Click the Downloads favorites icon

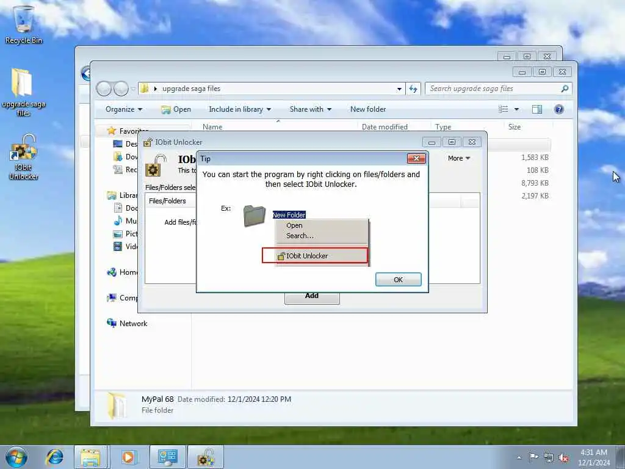(118, 157)
